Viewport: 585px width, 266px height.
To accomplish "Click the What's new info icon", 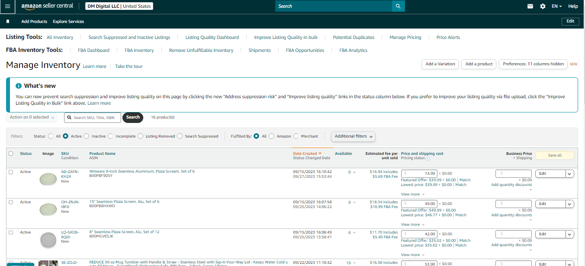I will click(19, 86).
